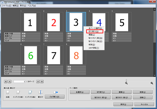Screen dimensions: 157x109
Task: Click the 保存(S) save button
Action: [123, 104]
